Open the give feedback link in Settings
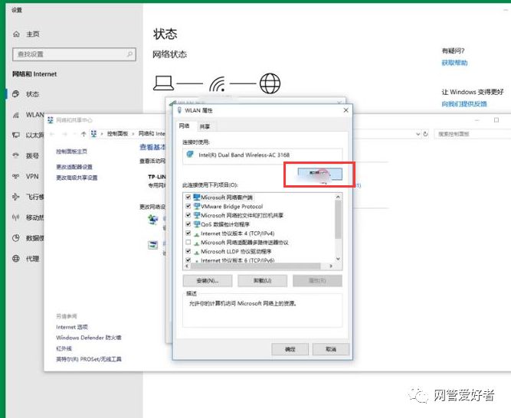This screenshot has height=418, width=511. 464,104
